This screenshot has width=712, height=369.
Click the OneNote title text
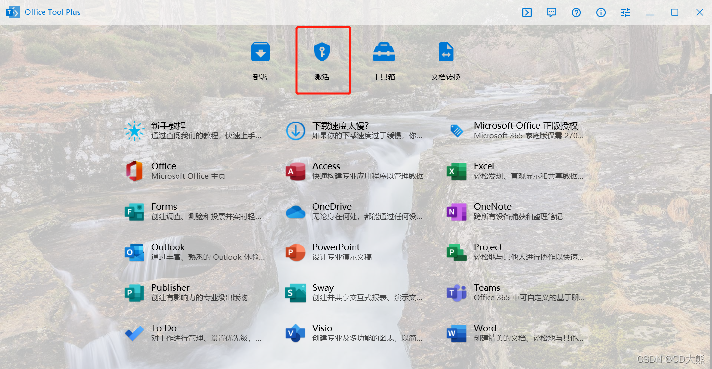coord(492,207)
